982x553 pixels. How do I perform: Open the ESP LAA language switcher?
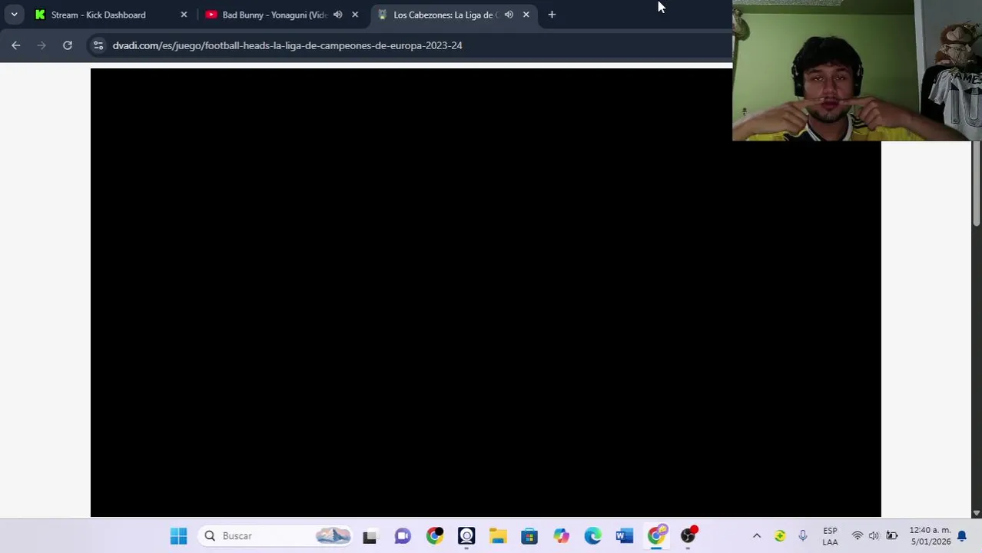point(830,536)
